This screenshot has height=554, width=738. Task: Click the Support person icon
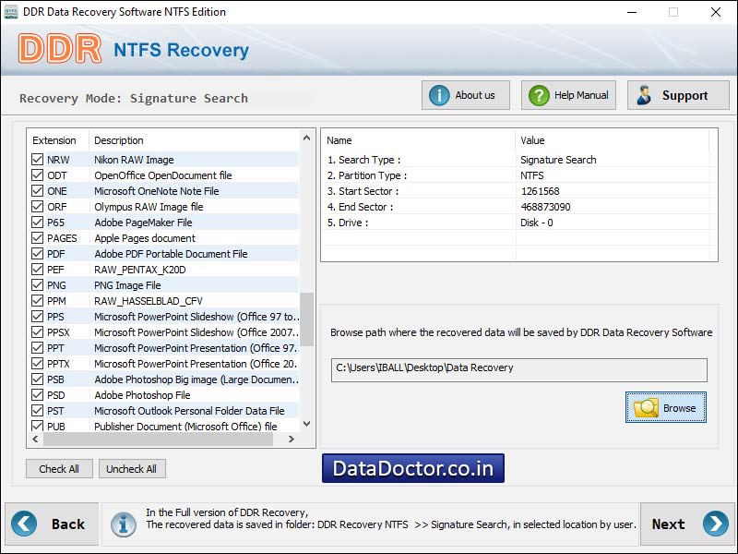click(x=643, y=94)
